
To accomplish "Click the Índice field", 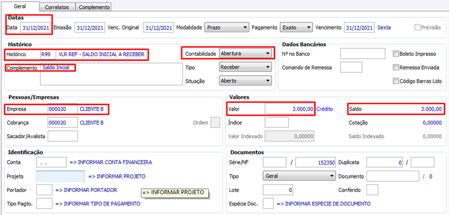I will point(277,122).
